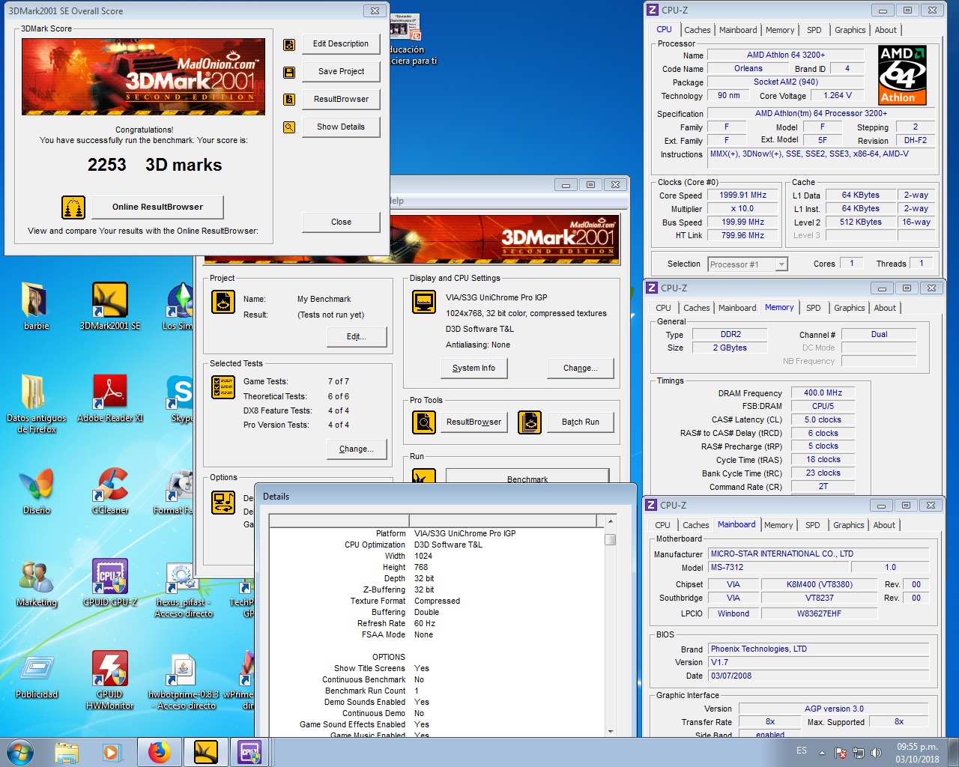Click the BIOS date value 03/07/2008
The image size is (959, 767).
coord(818,676)
